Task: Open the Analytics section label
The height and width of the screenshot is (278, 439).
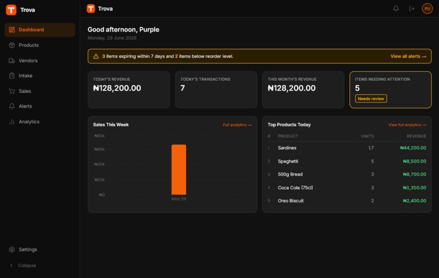Action: coord(29,122)
